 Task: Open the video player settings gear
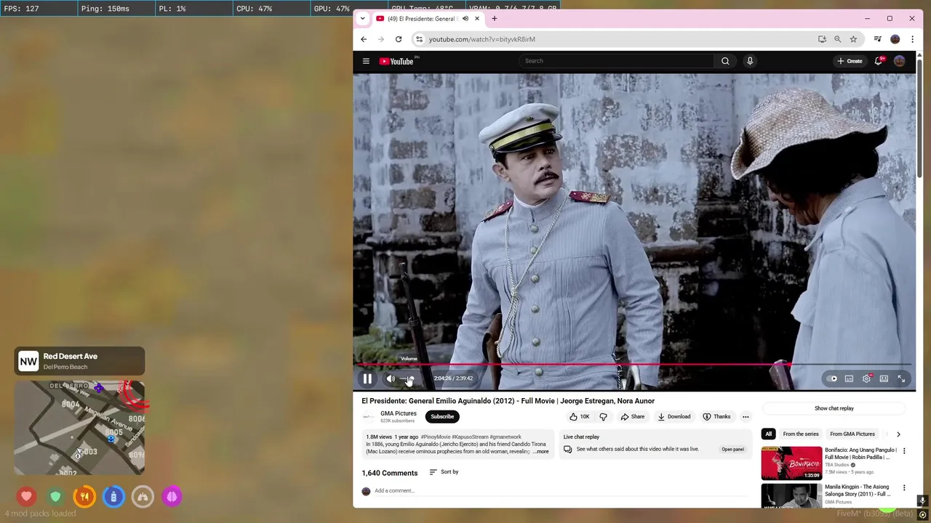[x=866, y=378]
